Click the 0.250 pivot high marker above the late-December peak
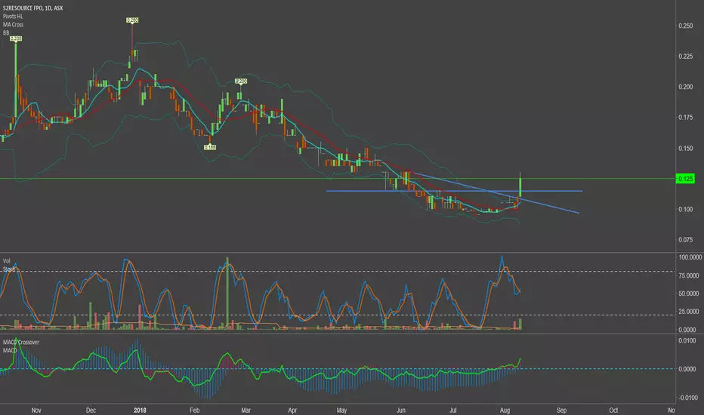The image size is (704, 415). (x=132, y=20)
